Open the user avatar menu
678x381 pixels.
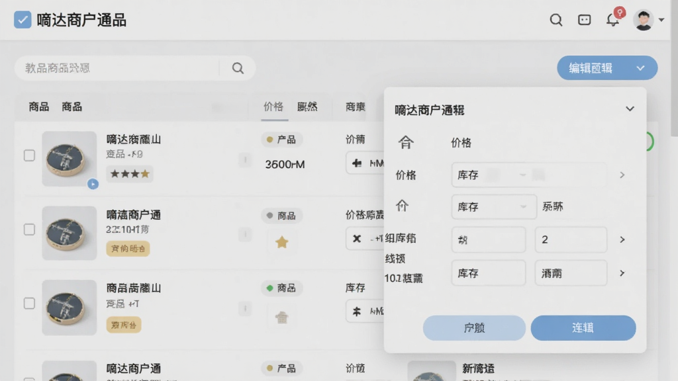(644, 20)
